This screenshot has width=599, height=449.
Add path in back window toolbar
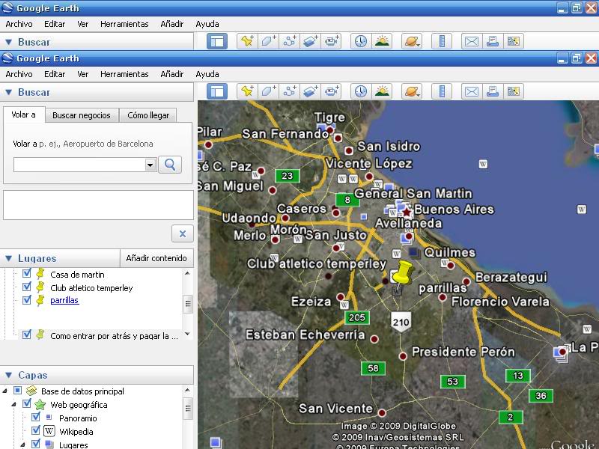pos(289,41)
